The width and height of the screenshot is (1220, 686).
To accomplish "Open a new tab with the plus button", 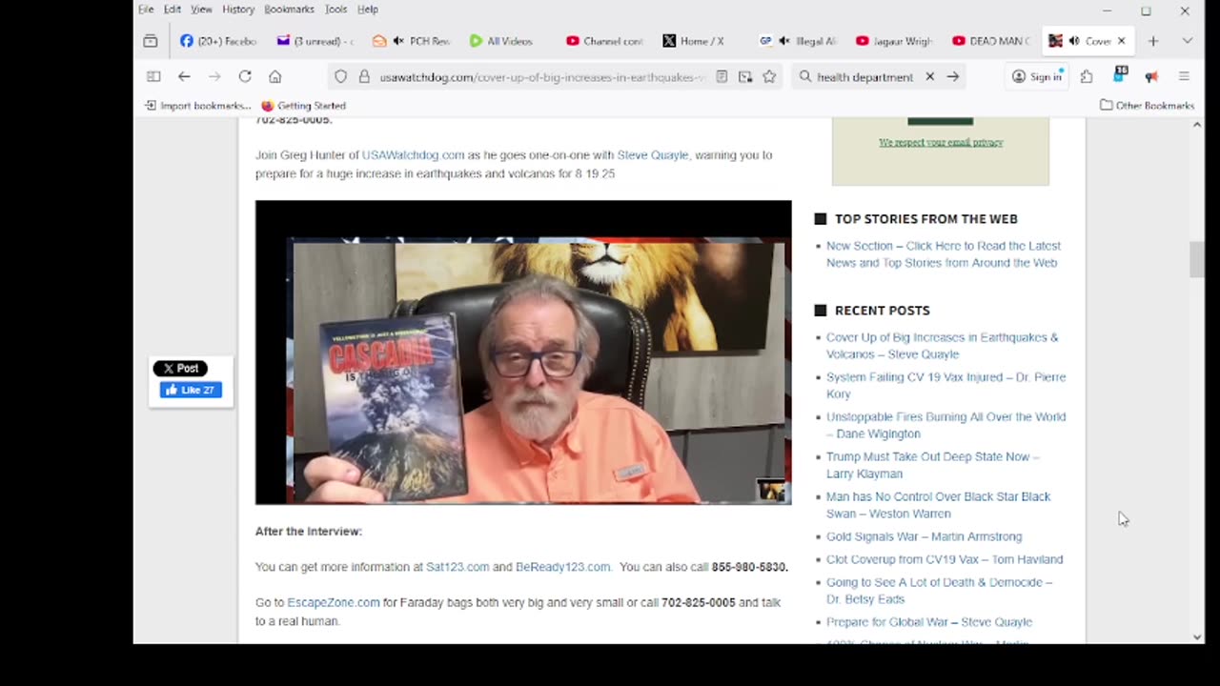I will (x=1153, y=41).
